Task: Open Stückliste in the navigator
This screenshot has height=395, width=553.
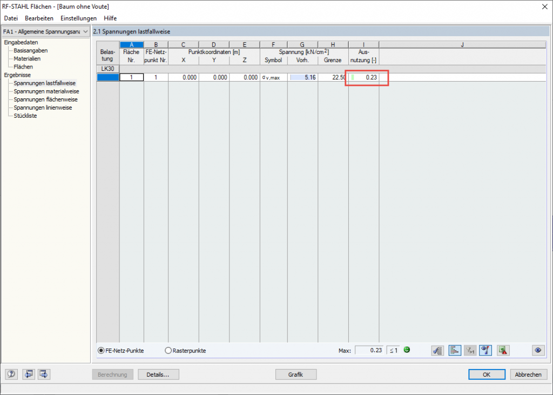Action: [x=25, y=116]
